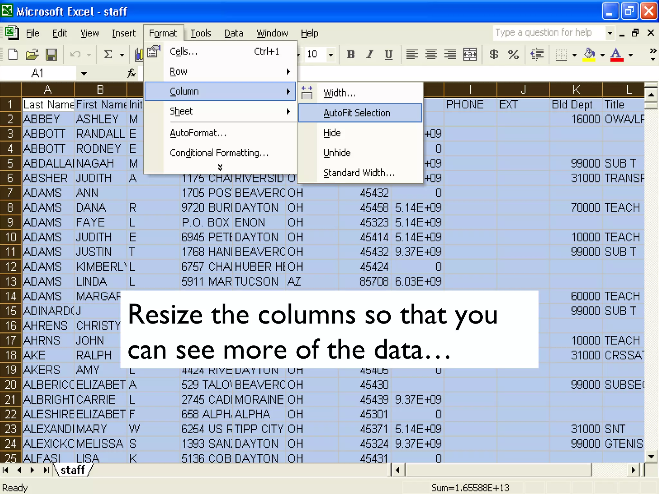Click horizontal scrollbar right arrow
Image resolution: width=659 pixels, height=494 pixels.
coord(633,470)
